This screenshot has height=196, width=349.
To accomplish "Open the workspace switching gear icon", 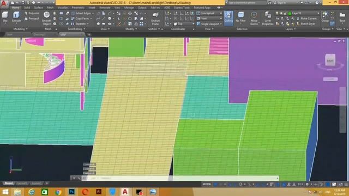I will (307, 184).
